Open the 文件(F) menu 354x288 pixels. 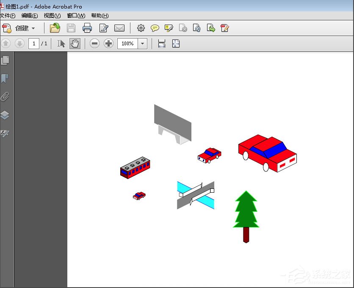pyautogui.click(x=8, y=16)
